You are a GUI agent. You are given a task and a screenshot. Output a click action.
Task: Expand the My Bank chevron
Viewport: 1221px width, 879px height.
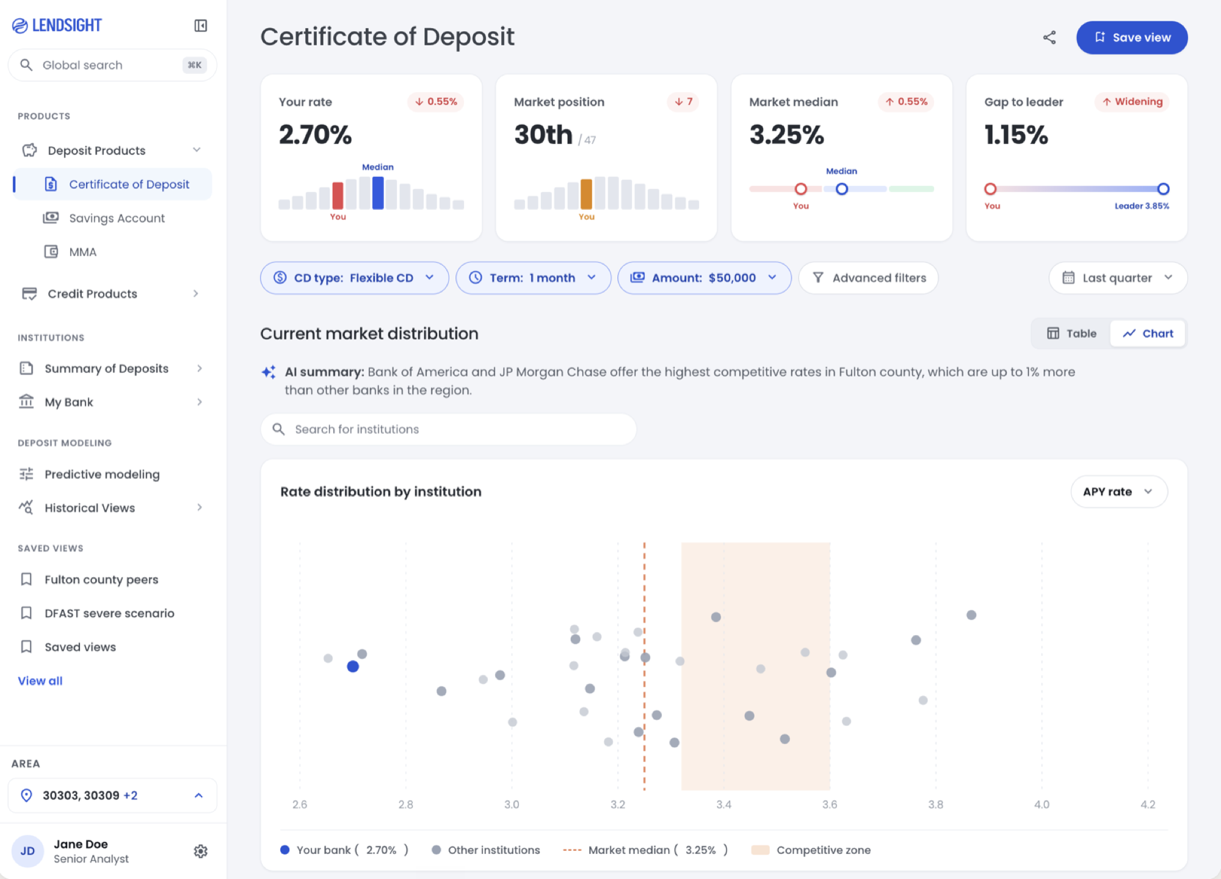click(200, 401)
